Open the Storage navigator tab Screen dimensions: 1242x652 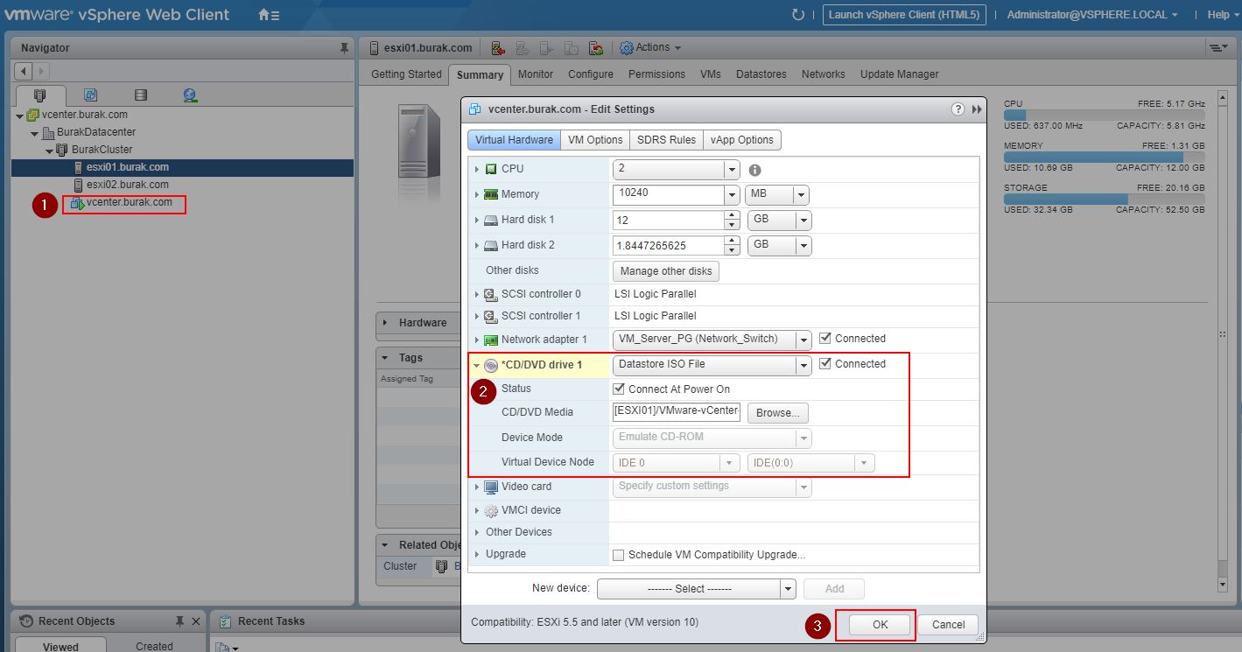click(141, 95)
